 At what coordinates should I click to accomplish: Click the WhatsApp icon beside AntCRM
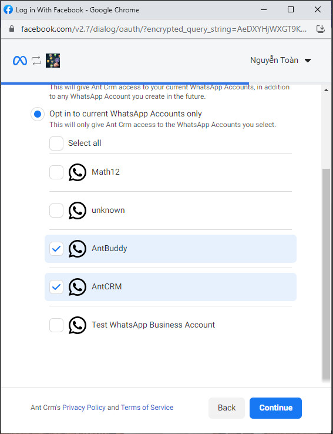tap(78, 287)
